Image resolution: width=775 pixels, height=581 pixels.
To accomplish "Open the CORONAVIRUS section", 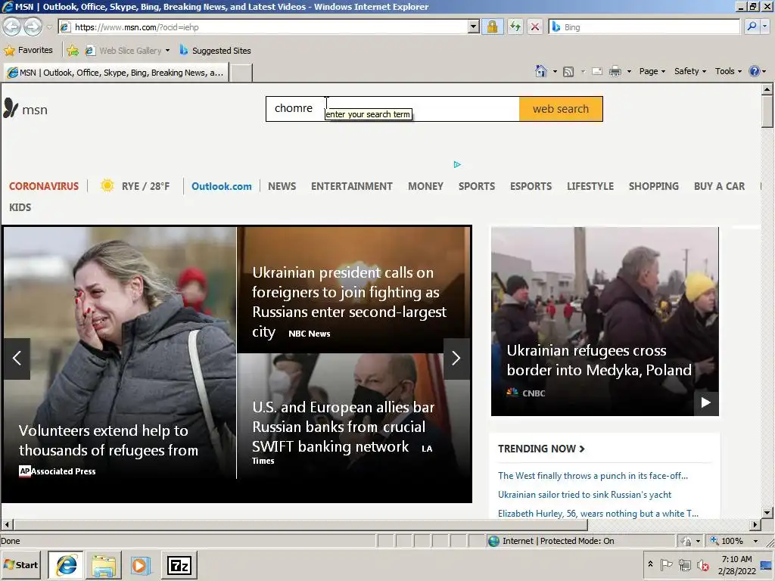I will click(43, 186).
